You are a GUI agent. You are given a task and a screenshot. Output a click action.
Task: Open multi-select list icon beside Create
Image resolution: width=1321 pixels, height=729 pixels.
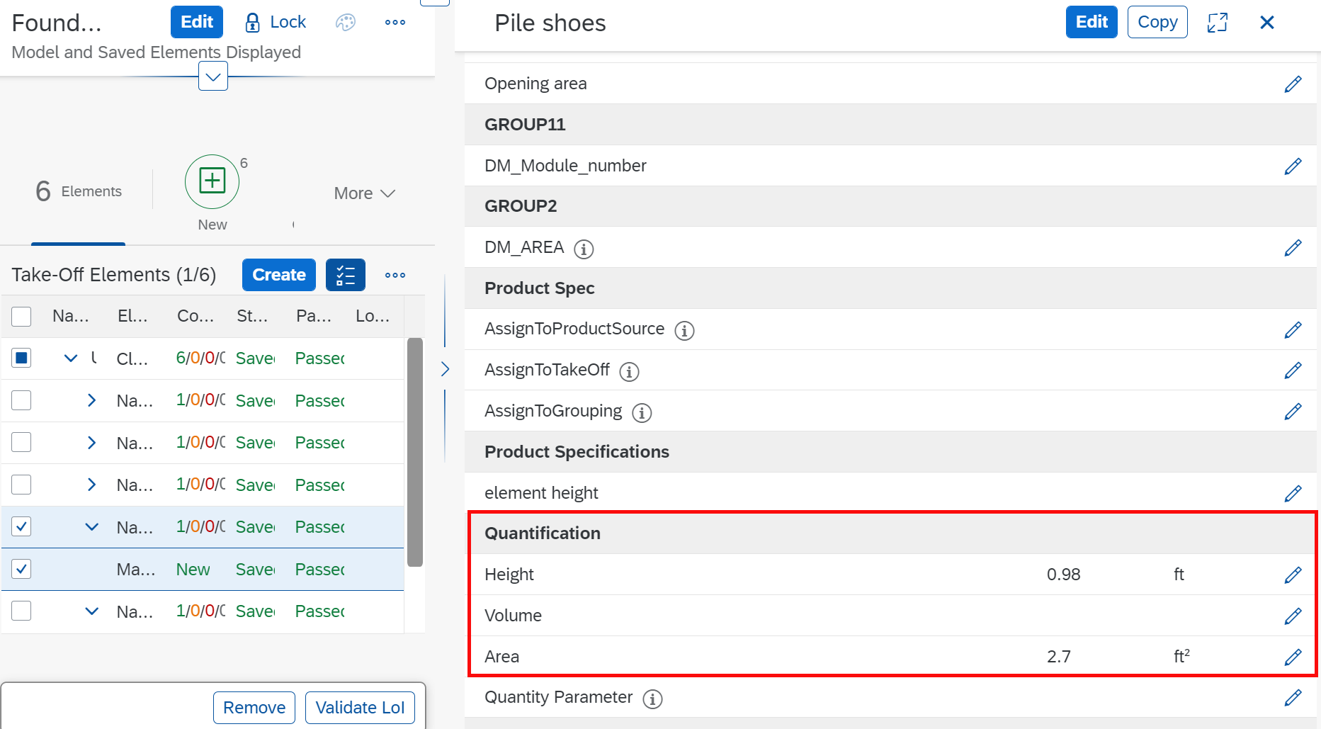[x=346, y=275]
